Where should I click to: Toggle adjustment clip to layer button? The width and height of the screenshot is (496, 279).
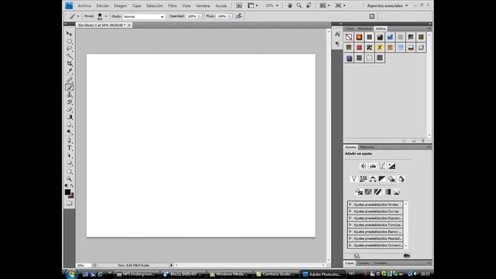(407, 256)
